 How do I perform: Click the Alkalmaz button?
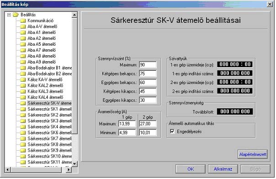(223, 169)
